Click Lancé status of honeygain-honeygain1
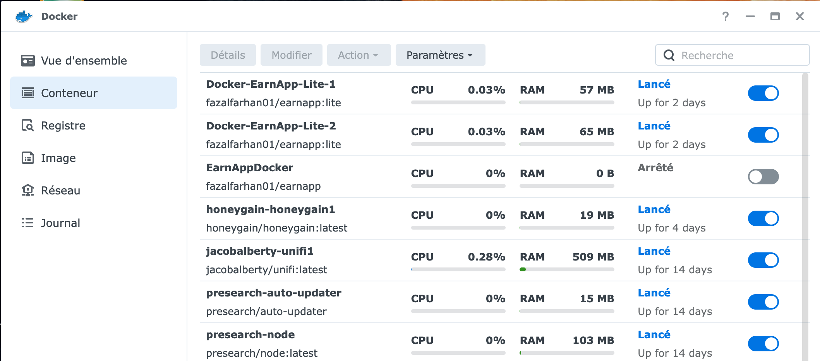This screenshot has width=820, height=361. [x=654, y=209]
